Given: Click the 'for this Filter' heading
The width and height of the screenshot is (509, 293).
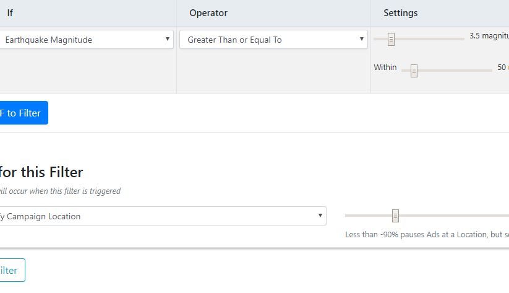Looking at the screenshot, I should (42, 172).
